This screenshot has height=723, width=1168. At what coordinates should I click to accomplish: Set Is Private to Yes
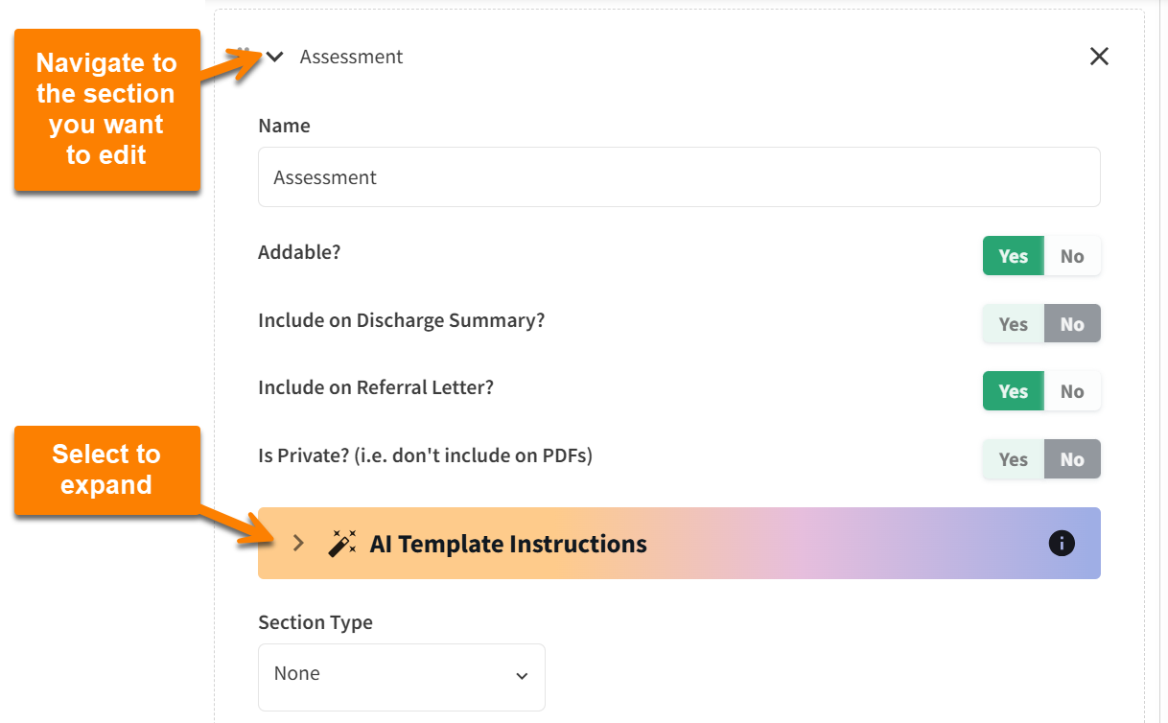point(1013,458)
